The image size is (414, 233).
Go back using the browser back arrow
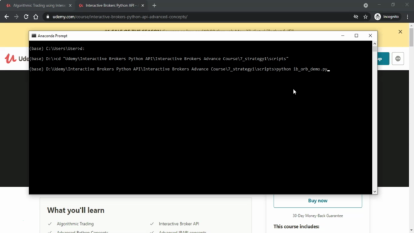tap(6, 17)
